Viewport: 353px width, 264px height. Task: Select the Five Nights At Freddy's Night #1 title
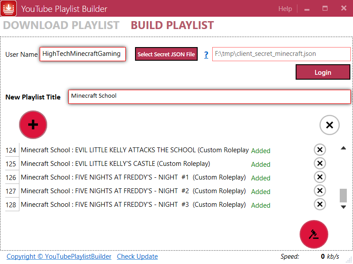tap(133, 177)
